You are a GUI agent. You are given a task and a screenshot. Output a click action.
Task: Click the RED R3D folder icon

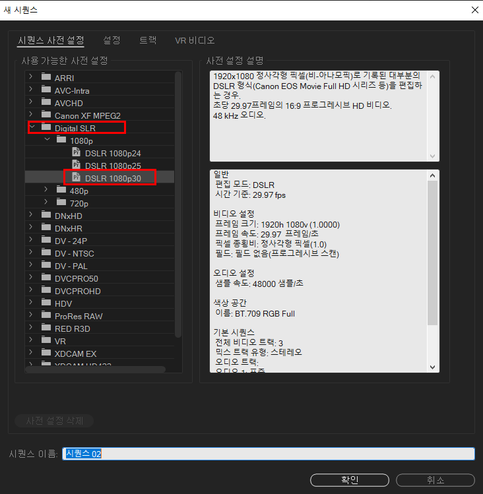[46, 327]
